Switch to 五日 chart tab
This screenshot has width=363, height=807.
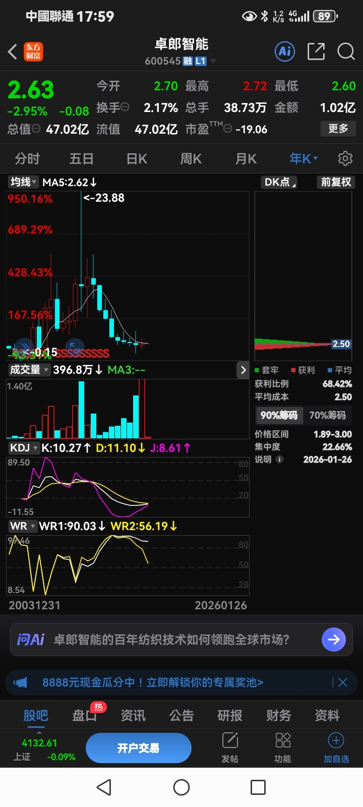point(82,158)
